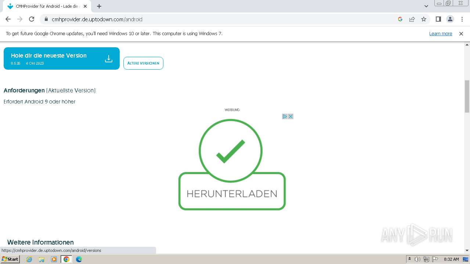Share this page icon
Screen dimensions: 470x264
click(412, 19)
